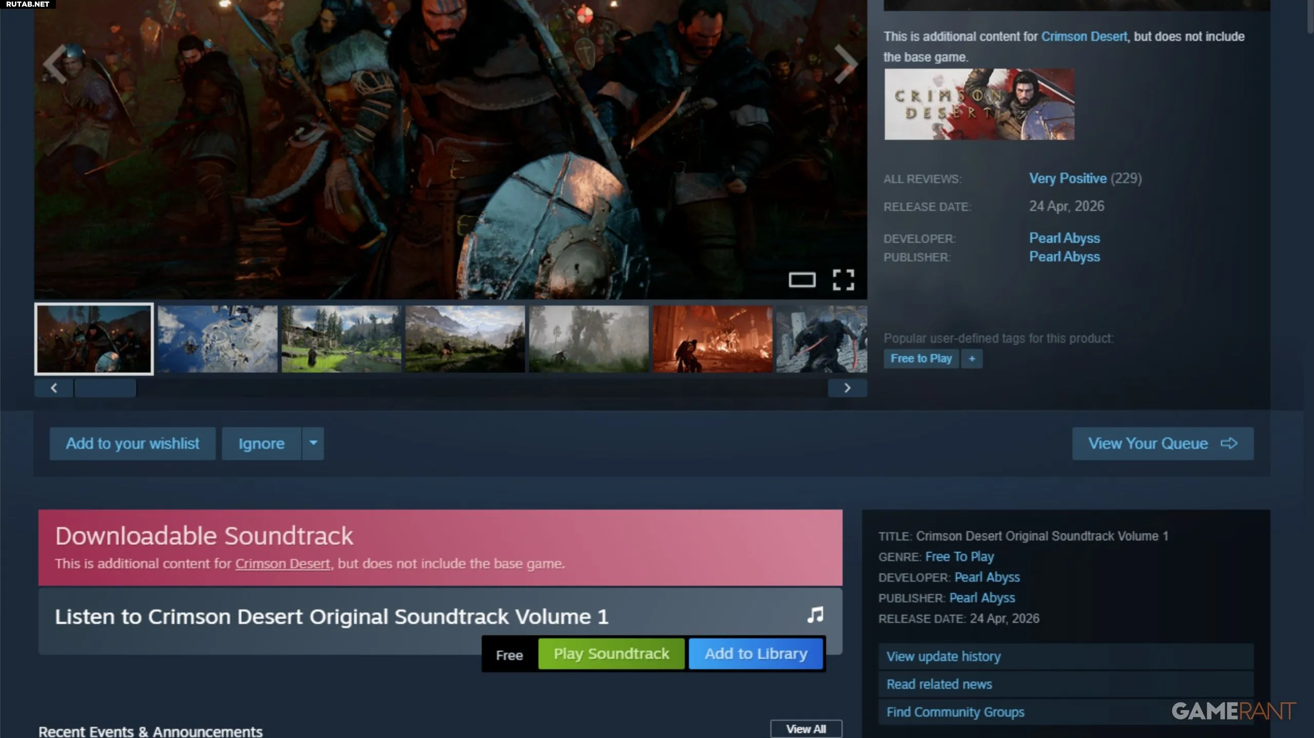
Task: Click the plus icon to add tag
Action: click(972, 358)
